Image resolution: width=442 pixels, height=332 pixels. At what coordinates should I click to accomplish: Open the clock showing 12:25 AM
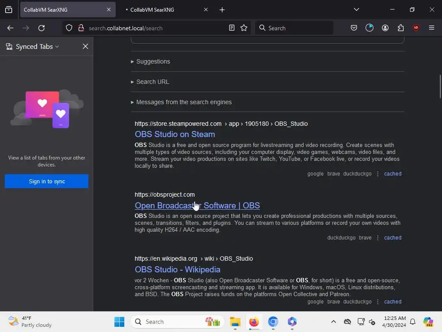tap(395, 322)
